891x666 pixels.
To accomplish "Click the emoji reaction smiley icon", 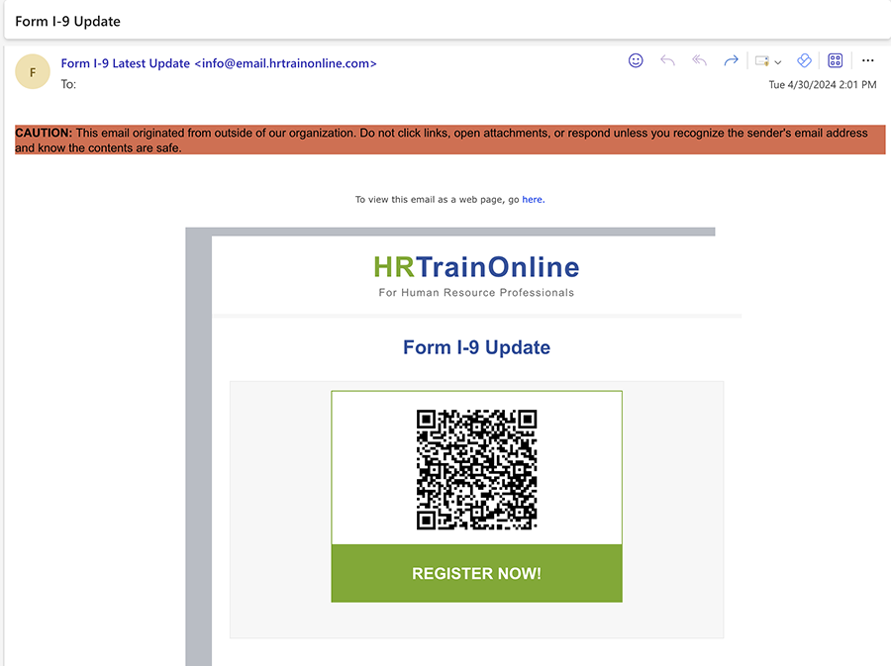I will 636,60.
